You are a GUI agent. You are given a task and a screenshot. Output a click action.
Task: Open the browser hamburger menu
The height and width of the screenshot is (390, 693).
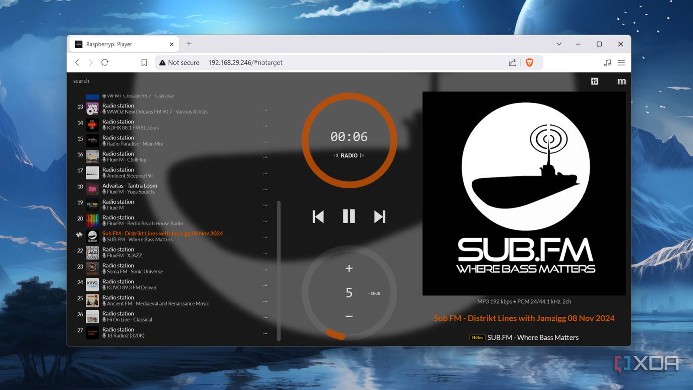point(621,62)
